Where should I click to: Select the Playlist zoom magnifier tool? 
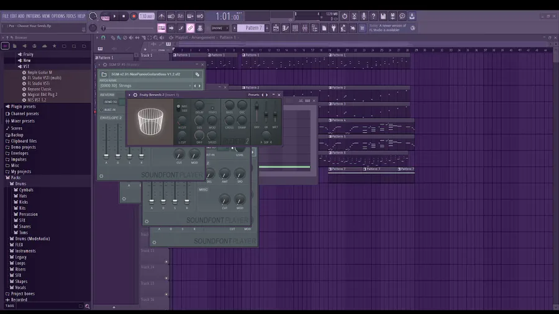coord(155,37)
